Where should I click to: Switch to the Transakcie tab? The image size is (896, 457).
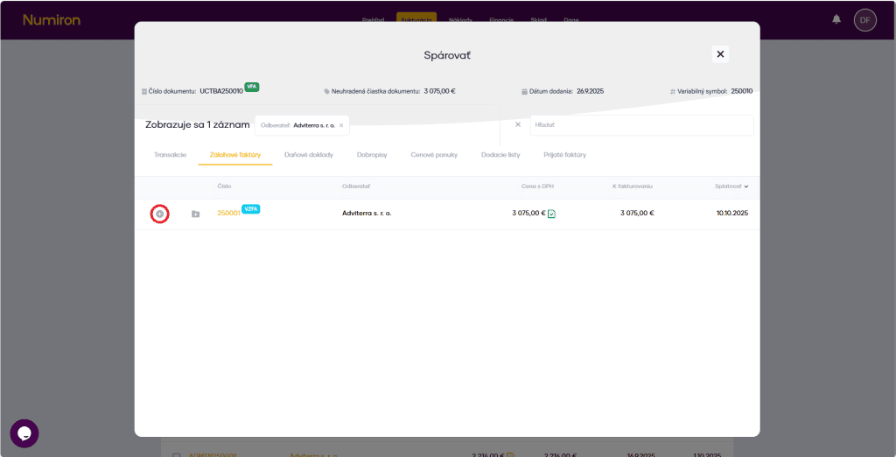[170, 155]
